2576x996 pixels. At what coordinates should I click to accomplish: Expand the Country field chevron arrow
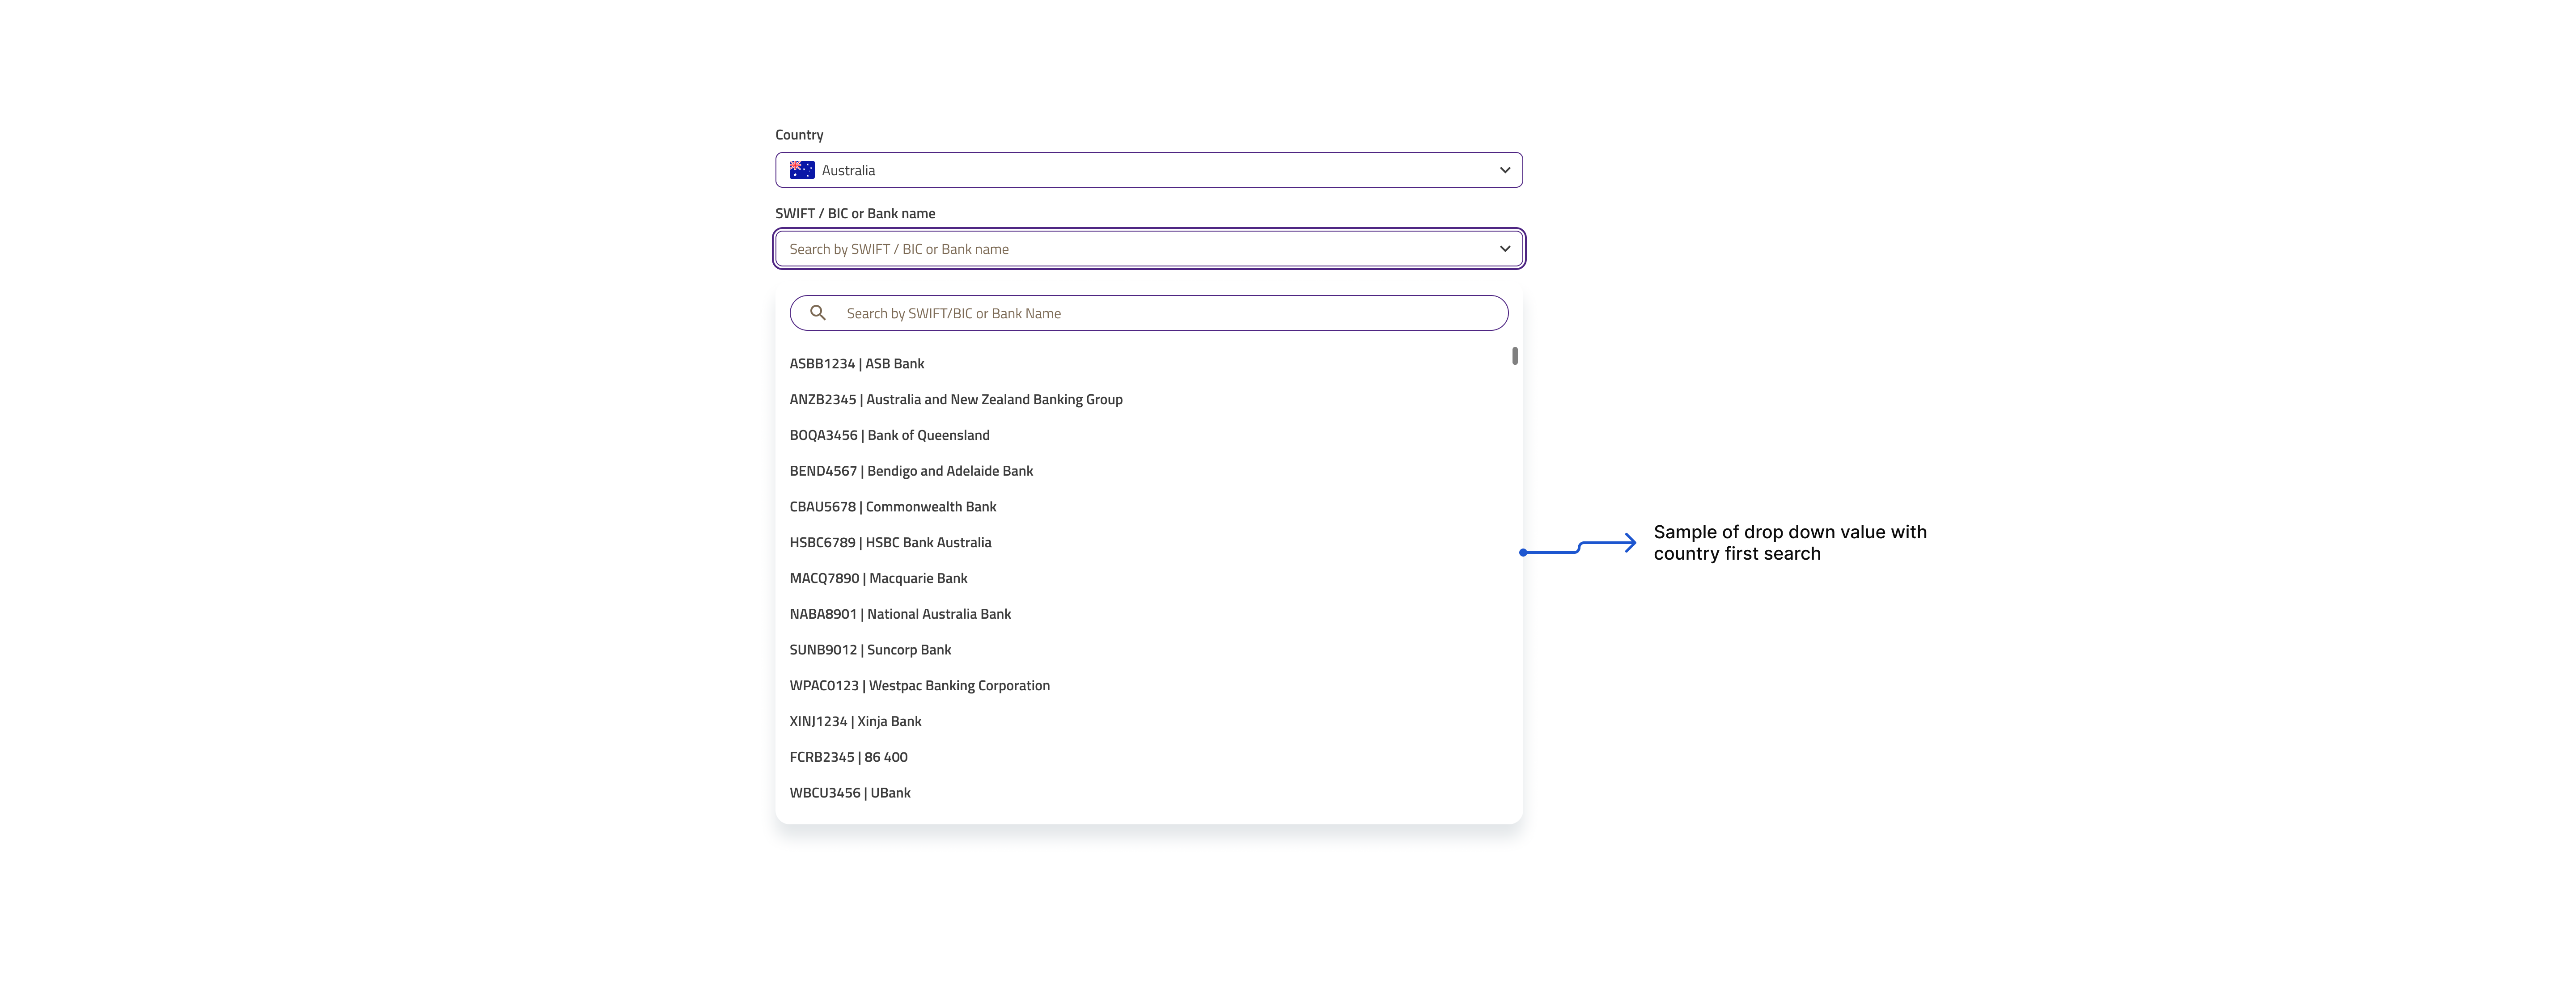[1504, 170]
